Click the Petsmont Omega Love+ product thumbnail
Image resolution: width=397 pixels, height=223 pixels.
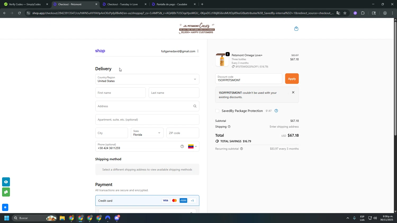click(222, 60)
